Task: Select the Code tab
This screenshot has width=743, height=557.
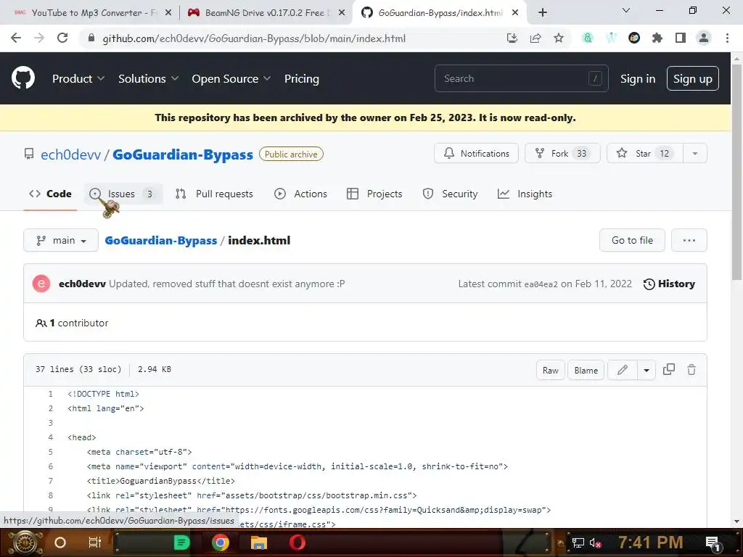Action: click(x=50, y=194)
